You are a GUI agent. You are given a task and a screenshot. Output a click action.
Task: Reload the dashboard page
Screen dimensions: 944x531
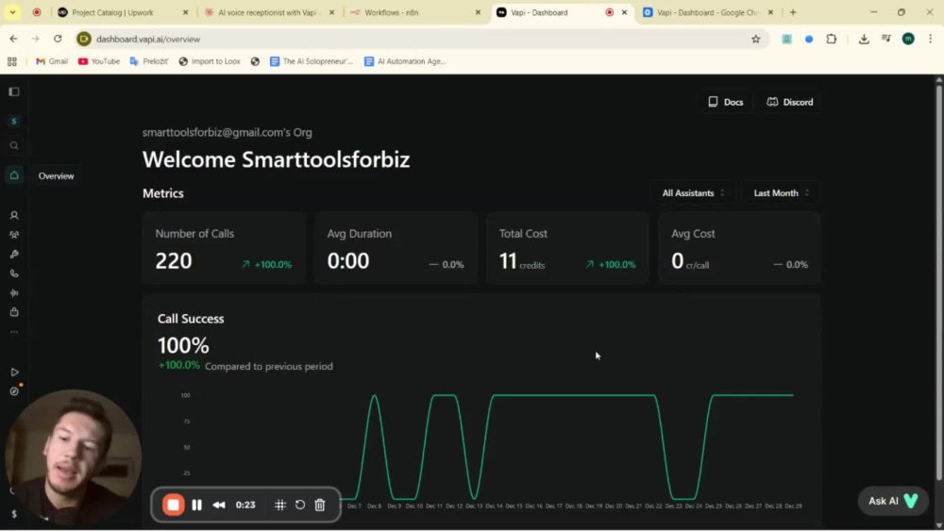pyautogui.click(x=58, y=39)
